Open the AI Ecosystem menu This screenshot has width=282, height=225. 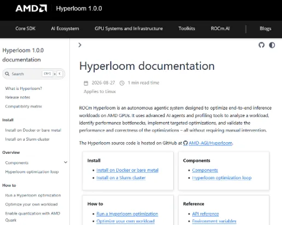coord(65,28)
